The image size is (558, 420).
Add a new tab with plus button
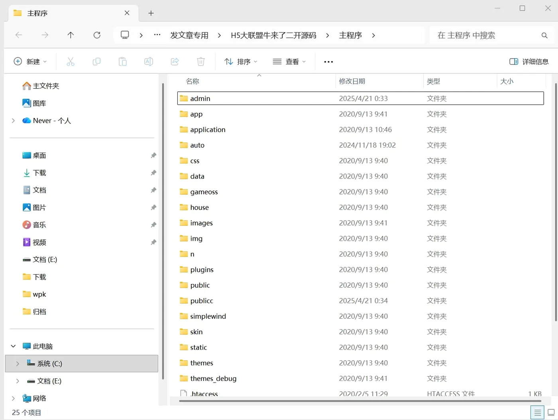tap(151, 13)
